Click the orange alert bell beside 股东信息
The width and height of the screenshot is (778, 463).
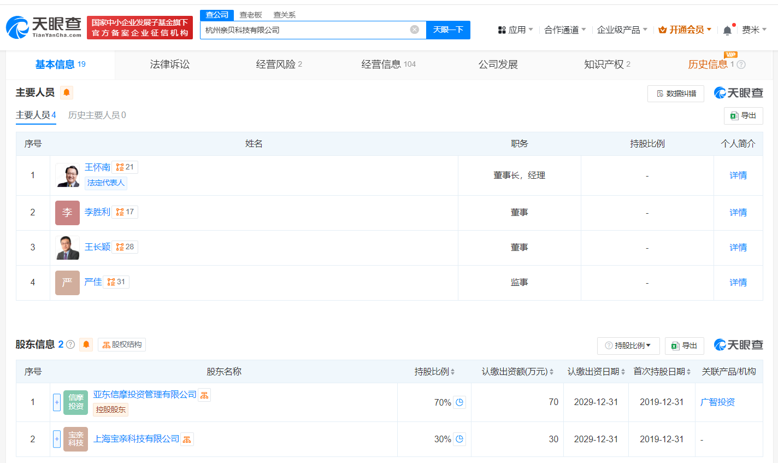[x=86, y=344]
